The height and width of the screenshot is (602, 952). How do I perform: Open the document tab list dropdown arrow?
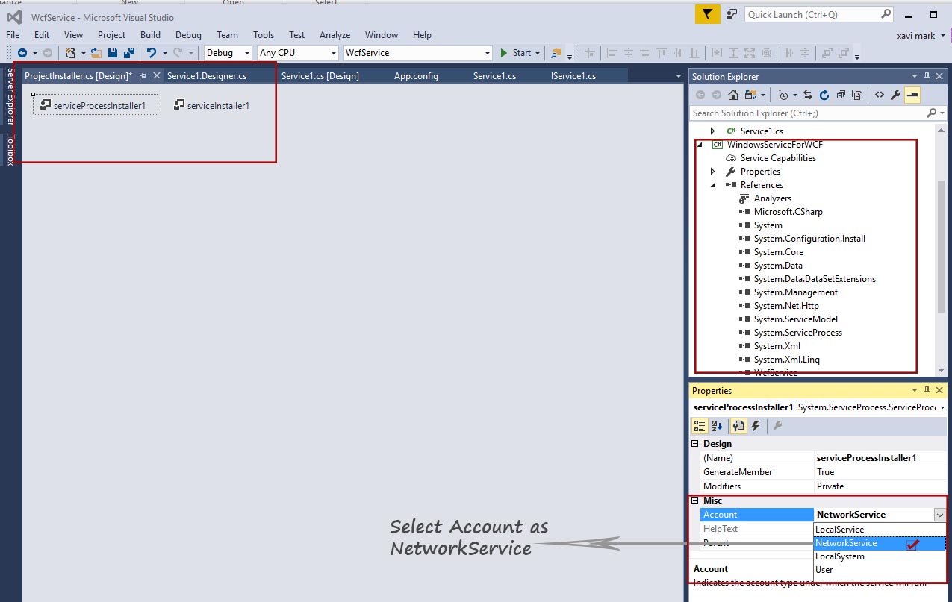point(677,76)
